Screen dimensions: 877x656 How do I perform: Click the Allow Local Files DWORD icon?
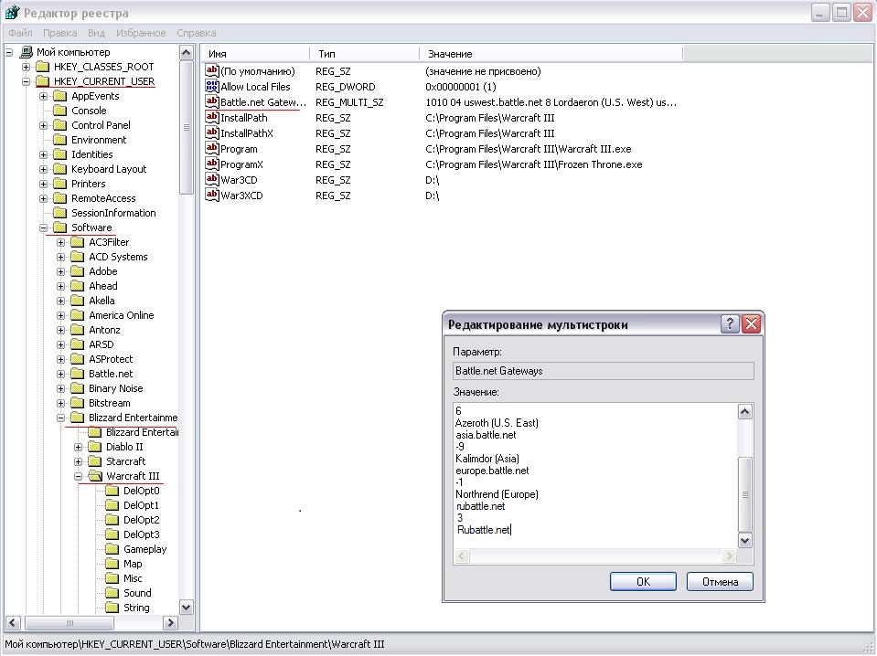[x=211, y=86]
